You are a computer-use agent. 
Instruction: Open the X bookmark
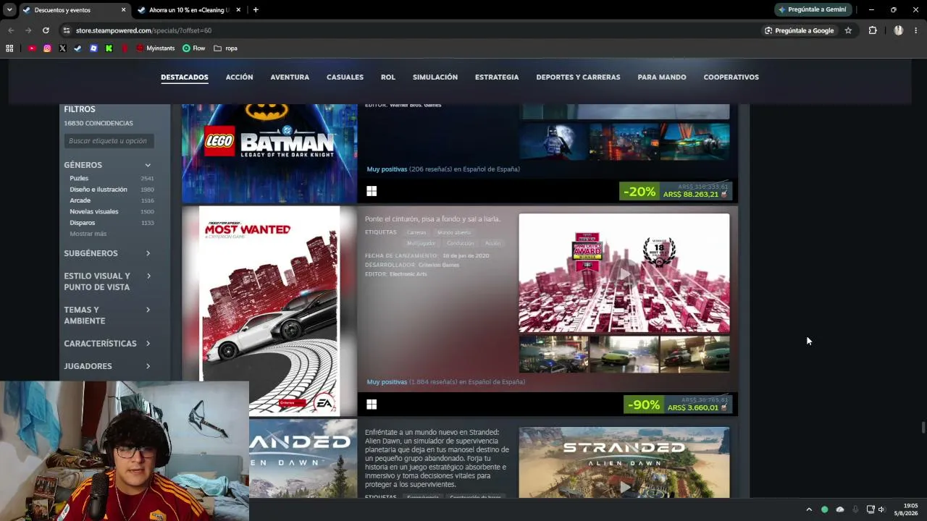pyautogui.click(x=62, y=48)
